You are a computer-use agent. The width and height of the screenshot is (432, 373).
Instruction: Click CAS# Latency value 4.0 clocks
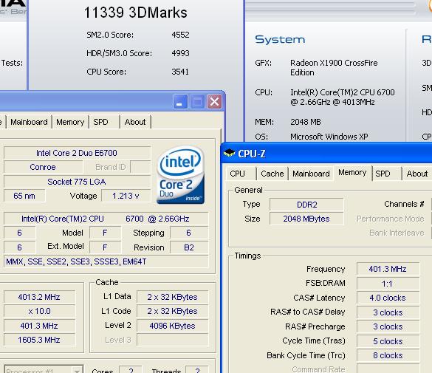(x=388, y=298)
